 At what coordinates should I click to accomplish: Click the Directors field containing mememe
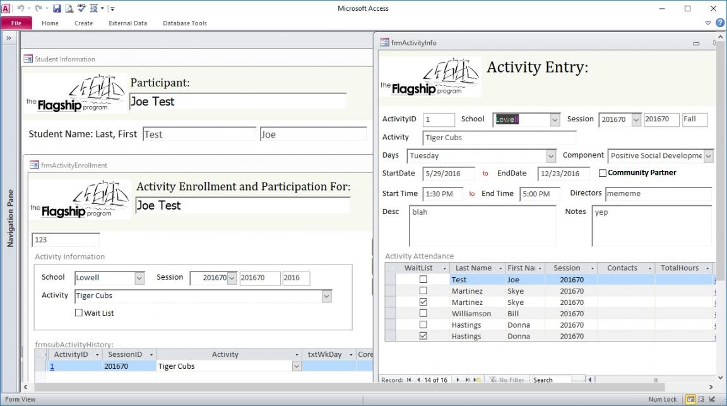658,193
